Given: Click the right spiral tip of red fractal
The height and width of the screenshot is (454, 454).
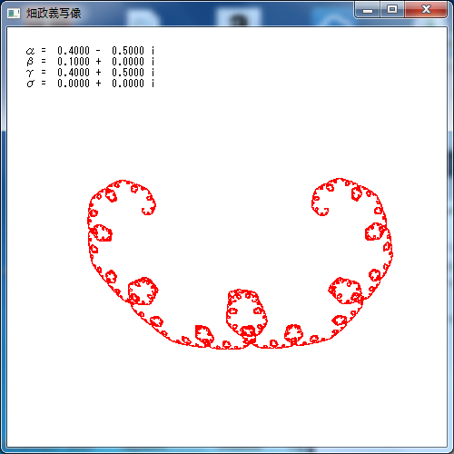Looking at the screenshot, I should pos(321,211).
